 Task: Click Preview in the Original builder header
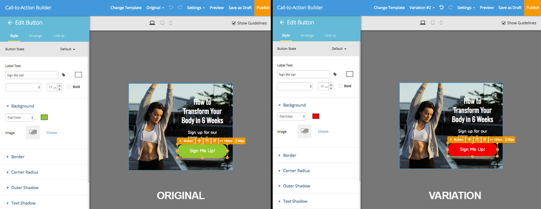click(x=217, y=8)
